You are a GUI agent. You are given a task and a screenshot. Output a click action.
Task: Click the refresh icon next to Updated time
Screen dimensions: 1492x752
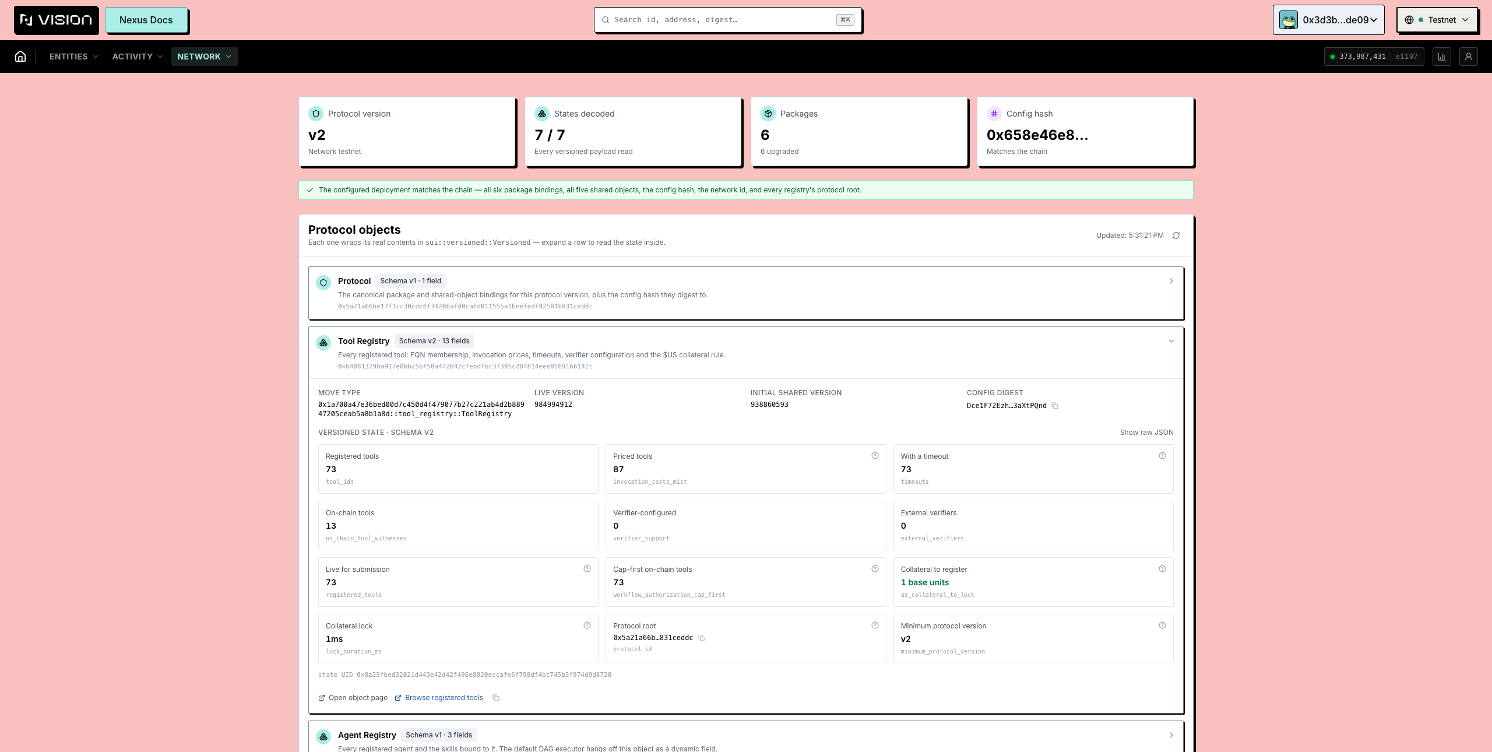1176,236
